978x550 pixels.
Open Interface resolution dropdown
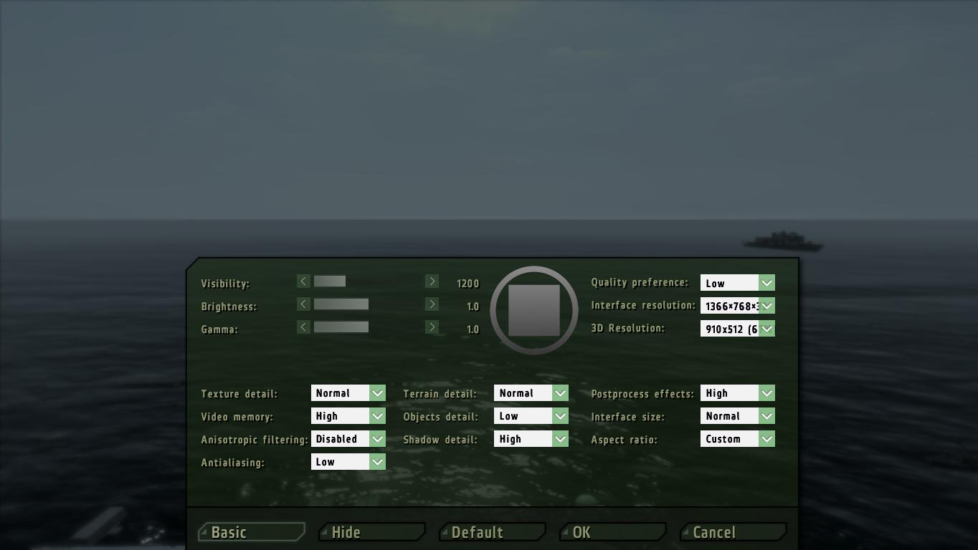[x=737, y=306]
